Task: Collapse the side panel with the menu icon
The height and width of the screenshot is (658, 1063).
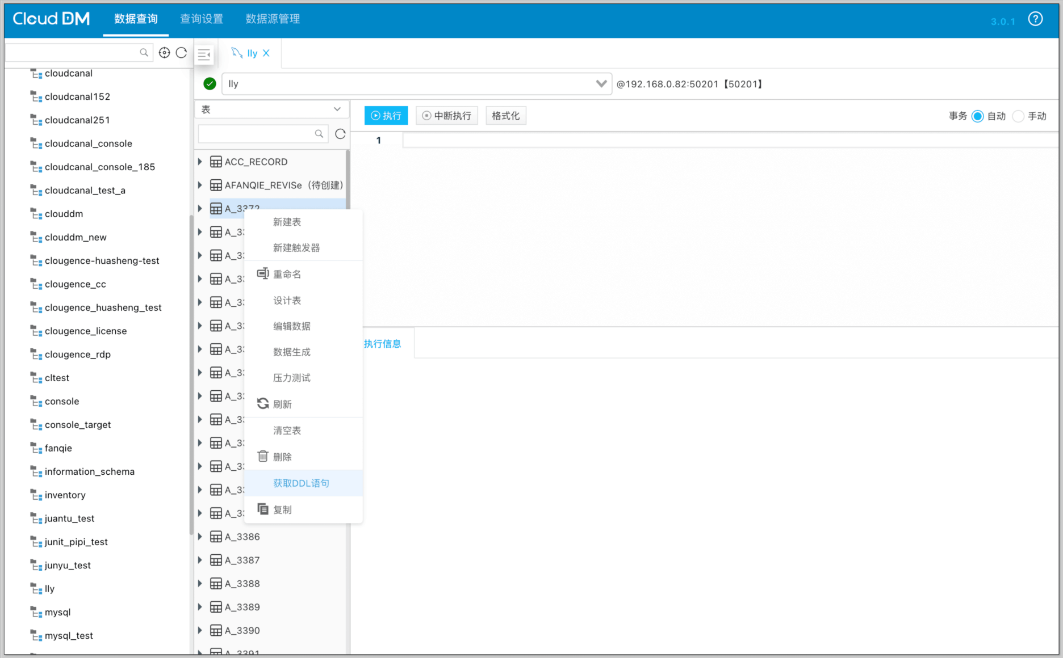Action: 204,54
